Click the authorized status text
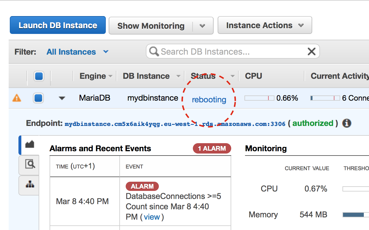 313,123
